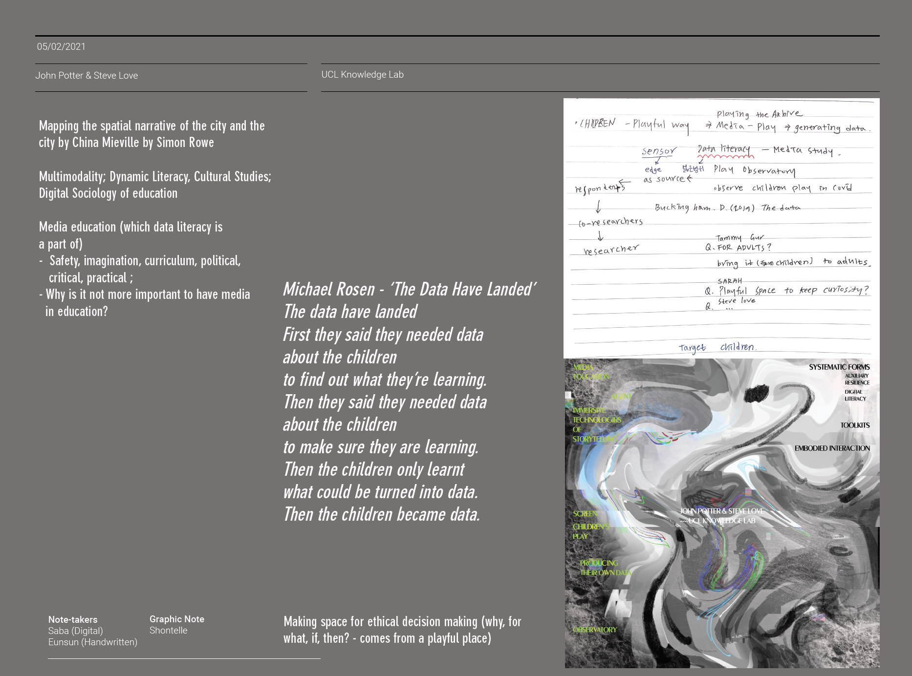This screenshot has width=912, height=676.
Task: Click 'Digital Sociology of education' line
Action: (x=108, y=193)
